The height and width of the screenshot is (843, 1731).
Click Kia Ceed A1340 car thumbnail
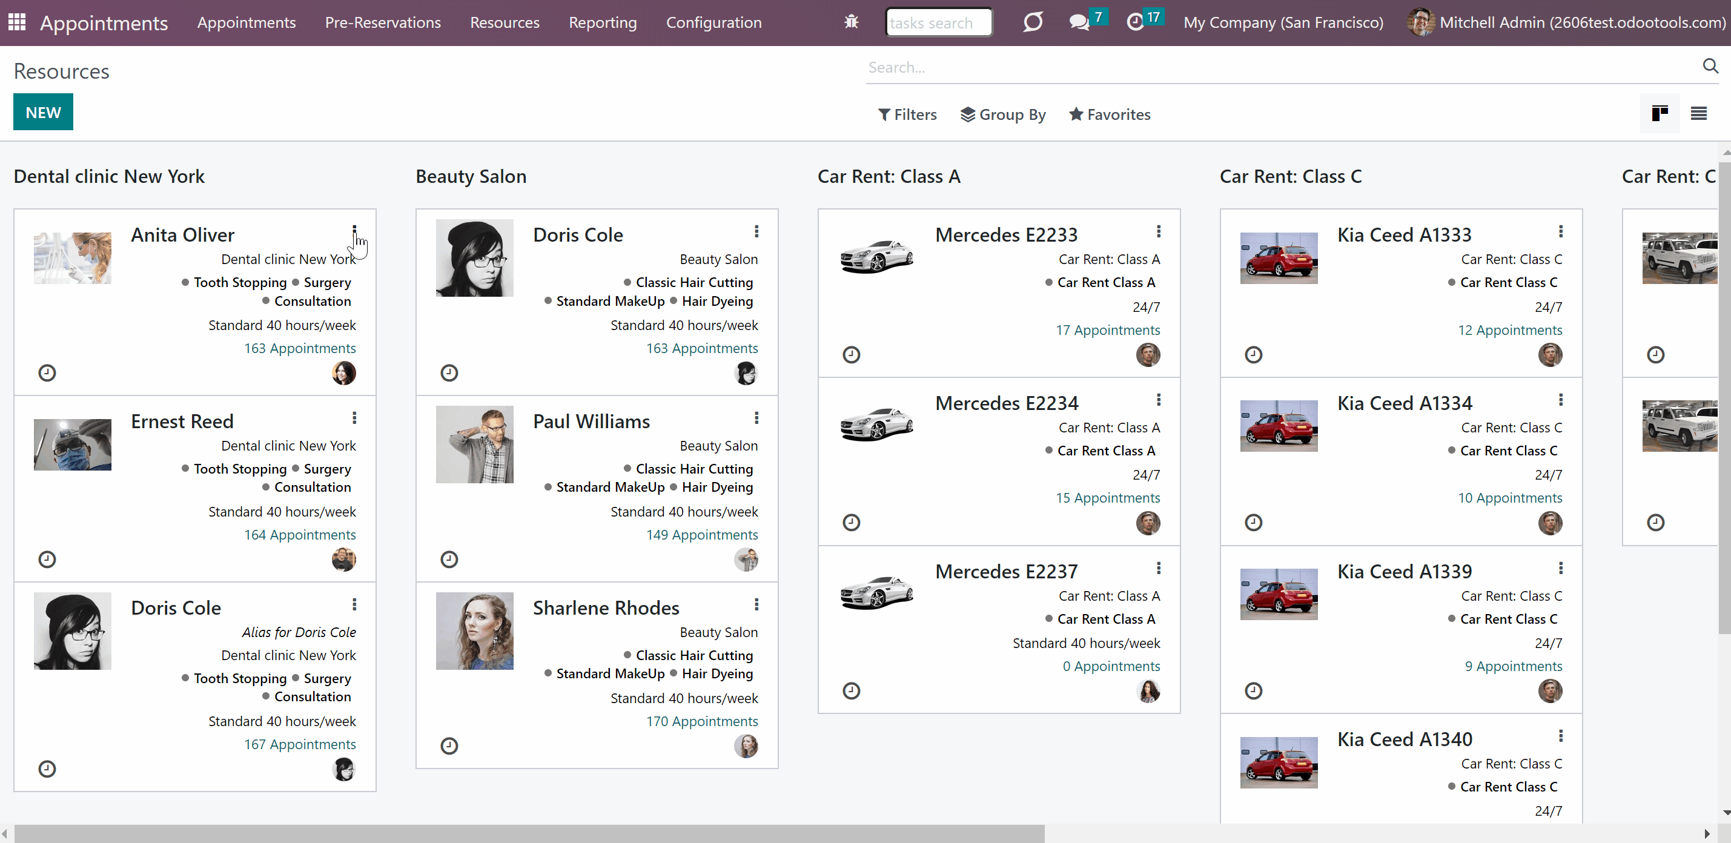[1279, 762]
